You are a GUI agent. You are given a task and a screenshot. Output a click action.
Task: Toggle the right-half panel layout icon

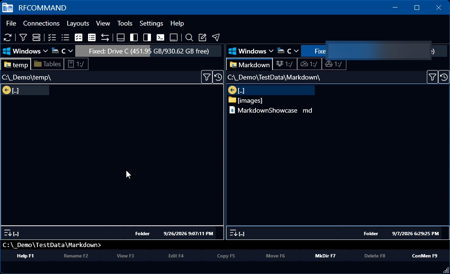click(147, 37)
